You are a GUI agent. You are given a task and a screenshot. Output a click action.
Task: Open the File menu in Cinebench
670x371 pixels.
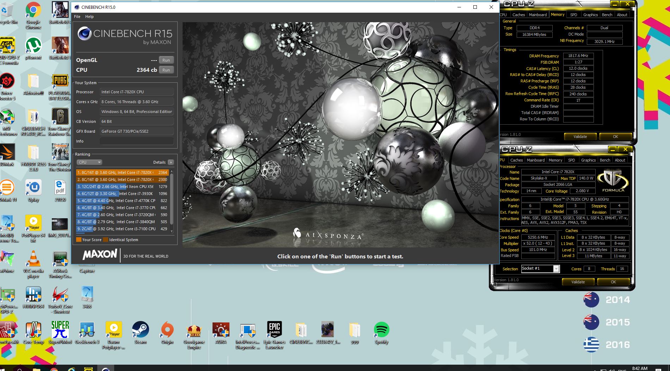[77, 17]
